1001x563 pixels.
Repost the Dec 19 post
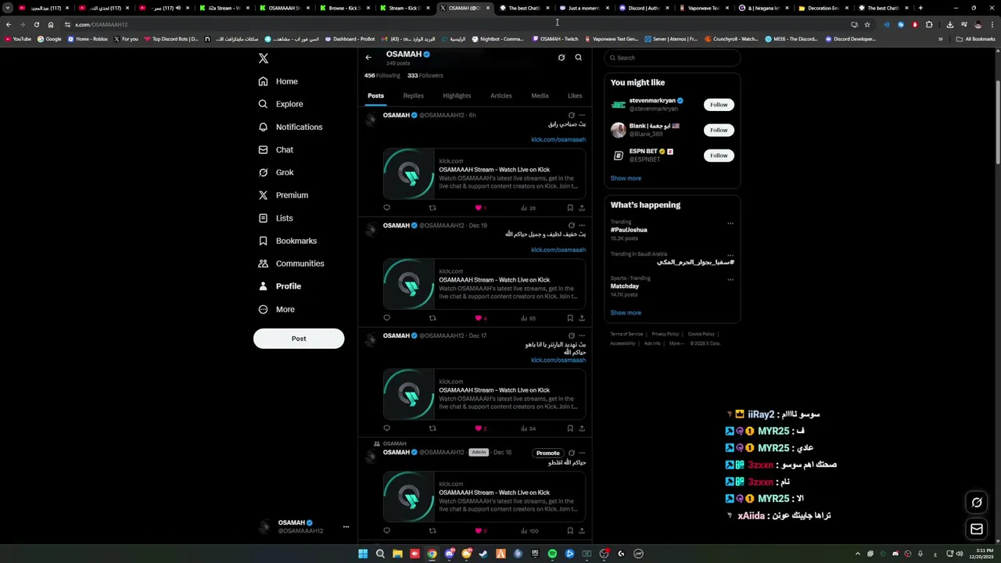pos(432,318)
